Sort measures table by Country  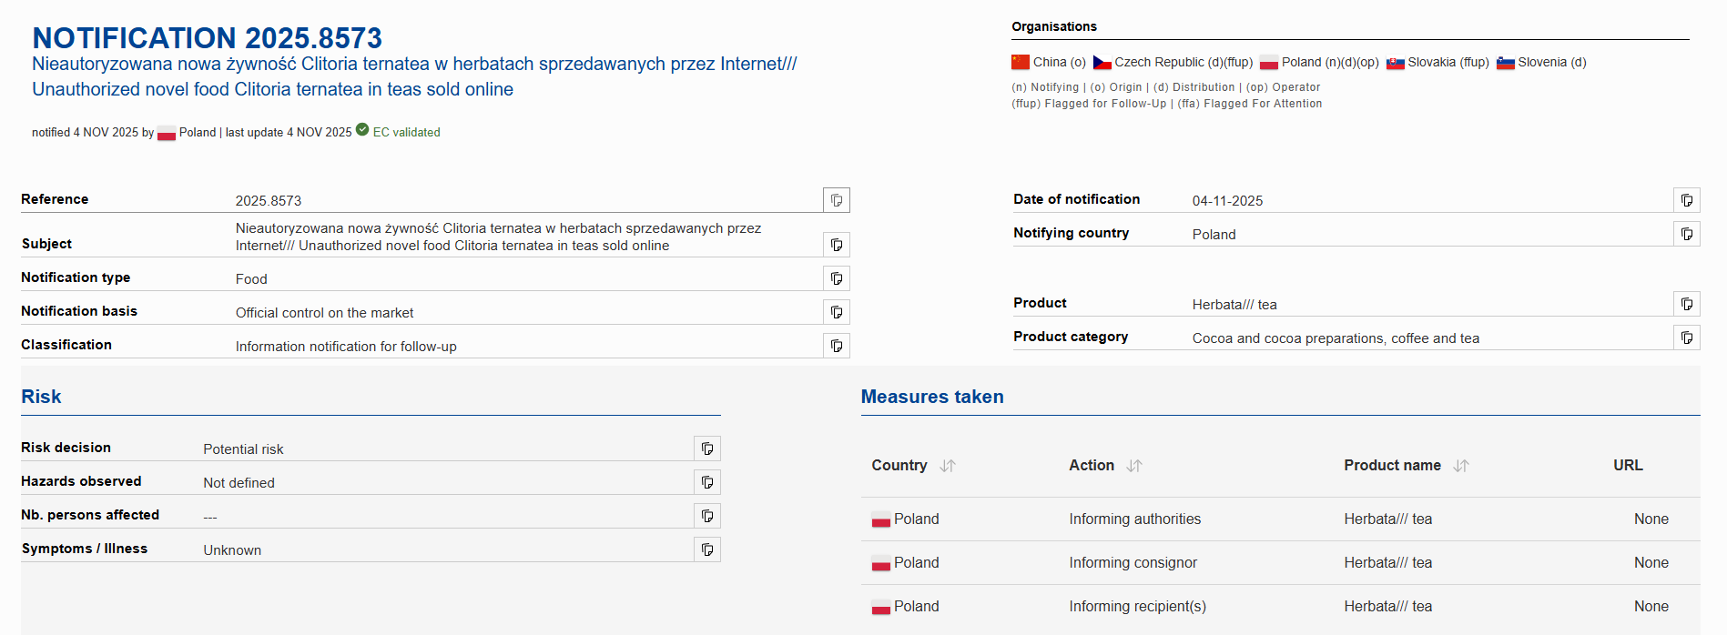coord(948,466)
